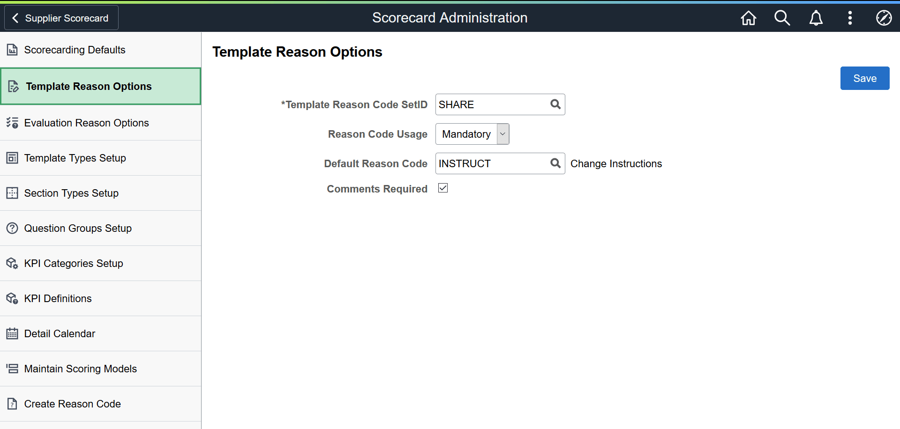
Task: Click the Detail Calendar icon
Action: [12, 333]
